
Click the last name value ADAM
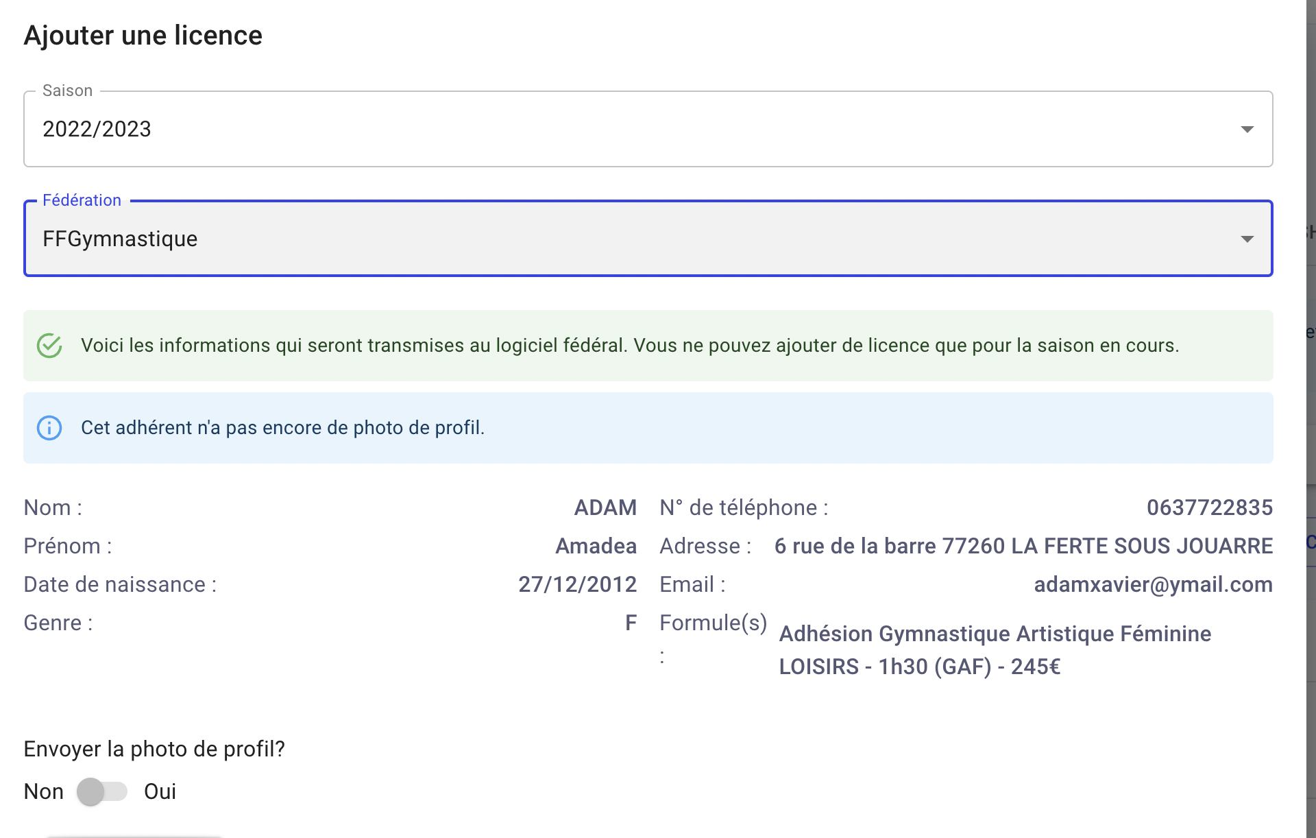(x=605, y=507)
